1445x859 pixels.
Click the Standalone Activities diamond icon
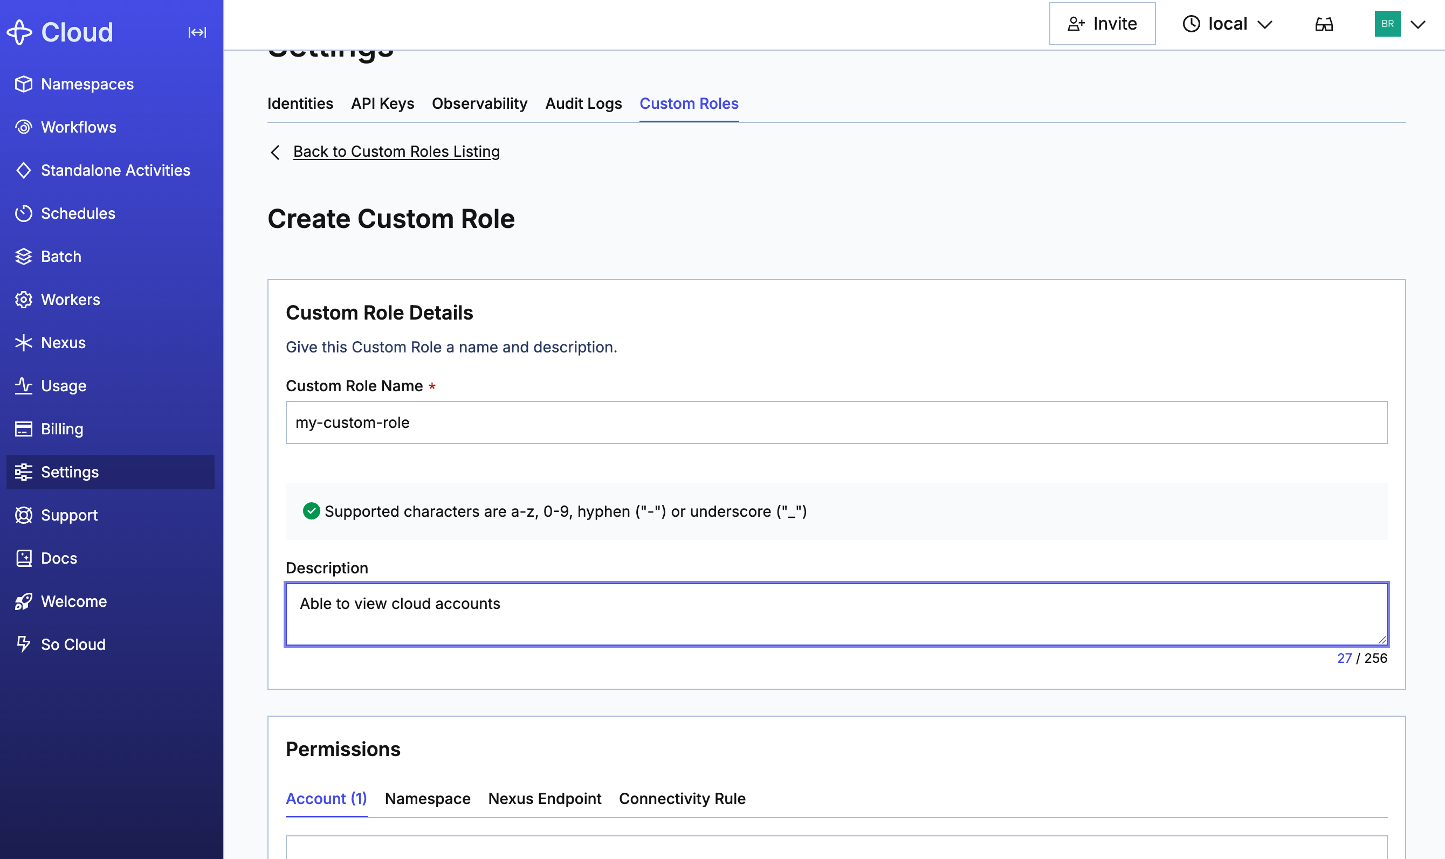click(x=24, y=170)
